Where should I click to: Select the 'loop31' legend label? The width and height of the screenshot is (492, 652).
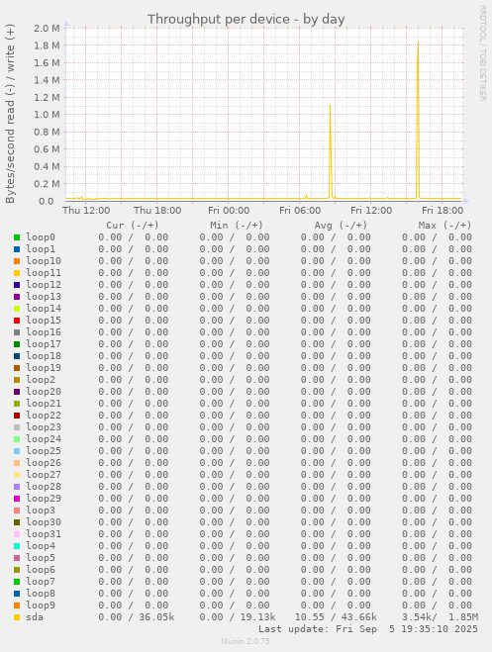tap(44, 533)
